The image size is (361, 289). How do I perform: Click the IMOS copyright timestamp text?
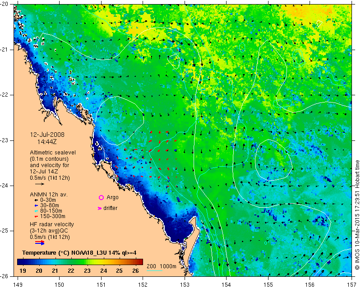357,215
